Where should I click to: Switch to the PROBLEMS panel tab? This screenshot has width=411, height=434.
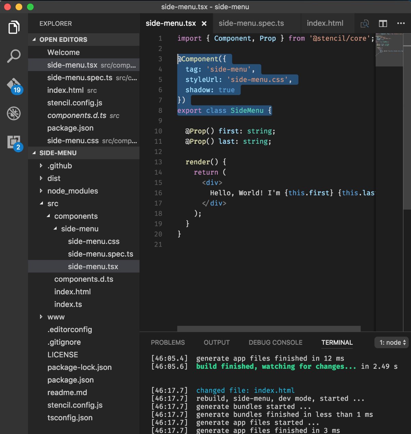pyautogui.click(x=168, y=342)
